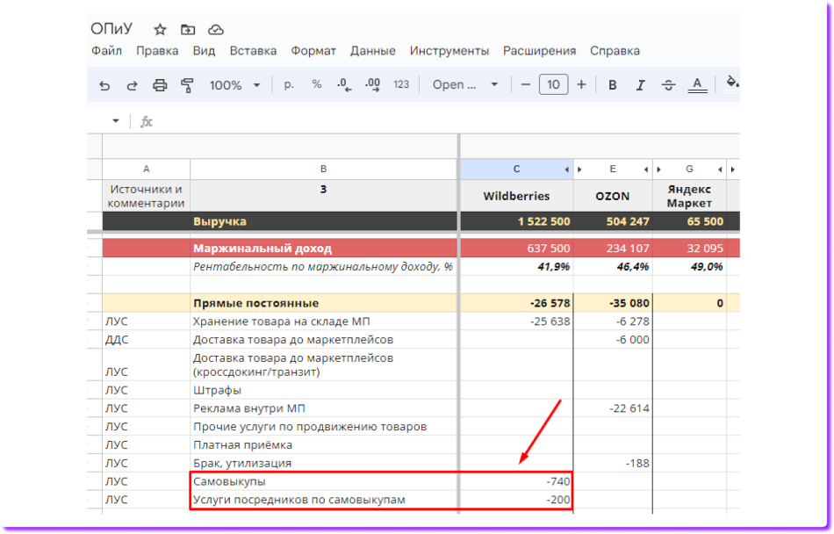Expand the name box dropdown arrow
The width and height of the screenshot is (834, 534).
coord(116,121)
